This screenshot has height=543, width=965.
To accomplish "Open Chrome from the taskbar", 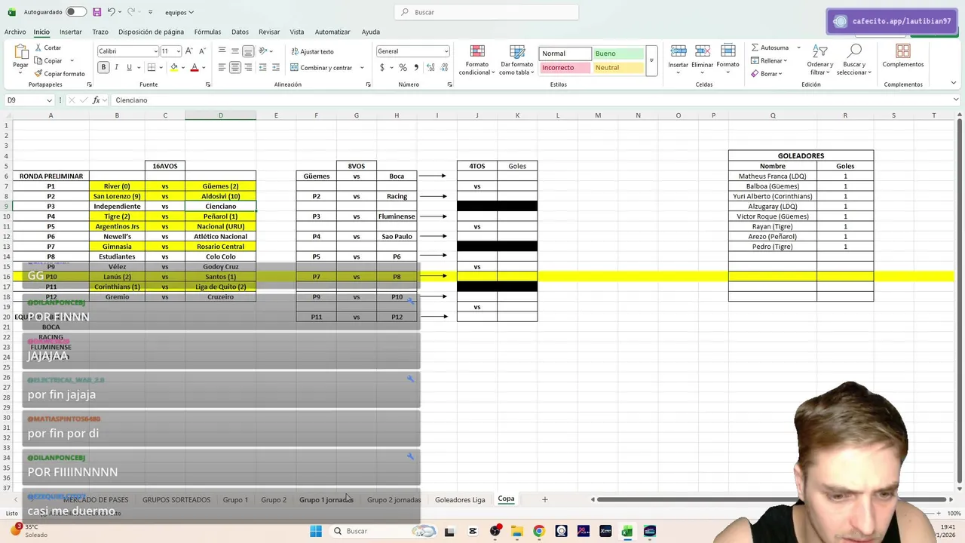I will (x=538, y=531).
